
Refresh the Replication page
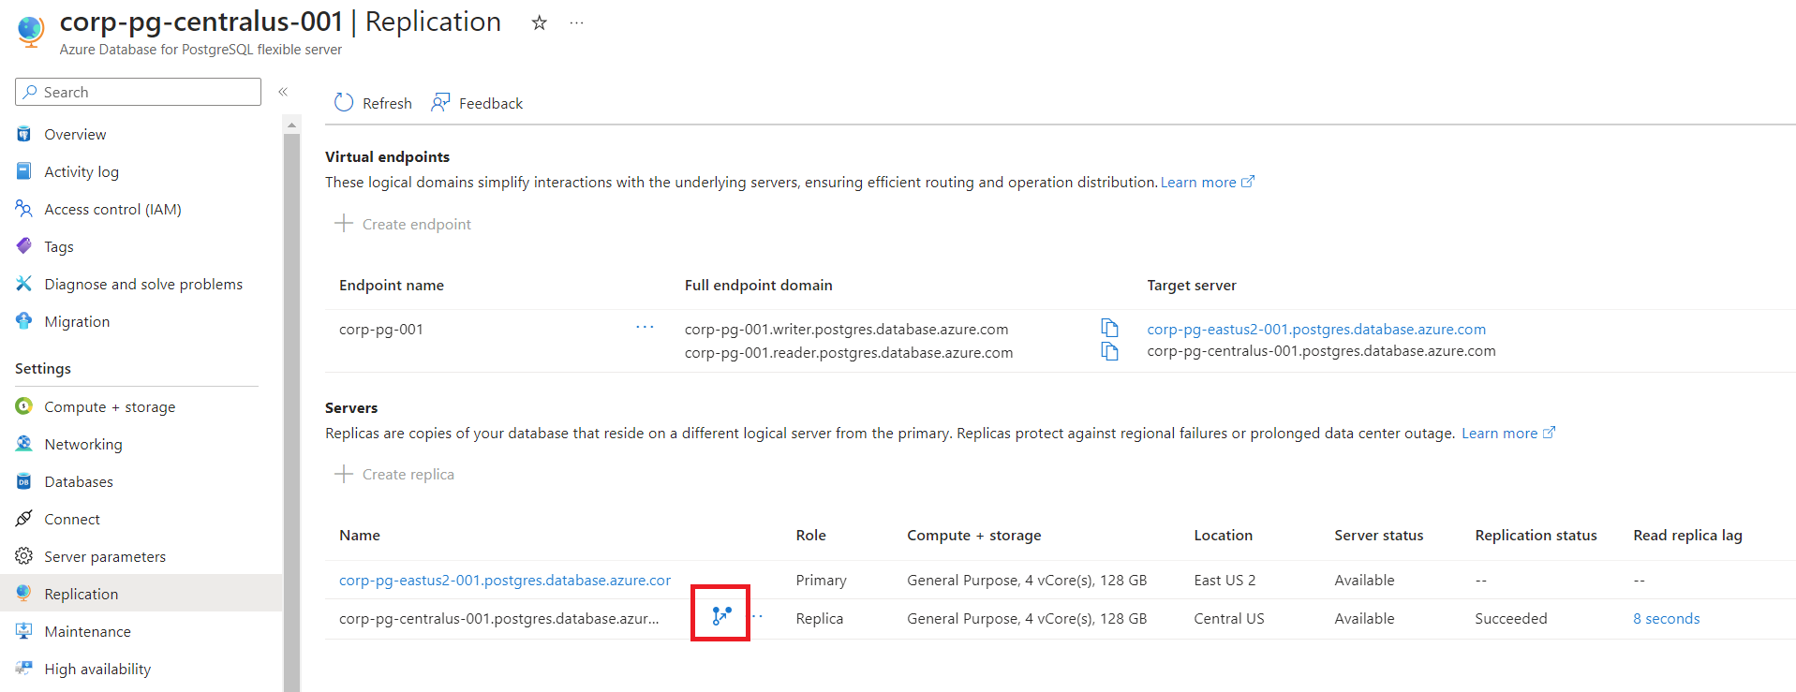[x=373, y=103]
